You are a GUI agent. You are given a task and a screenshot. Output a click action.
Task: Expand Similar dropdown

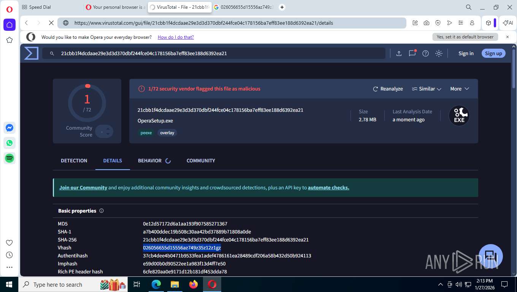pyautogui.click(x=427, y=89)
